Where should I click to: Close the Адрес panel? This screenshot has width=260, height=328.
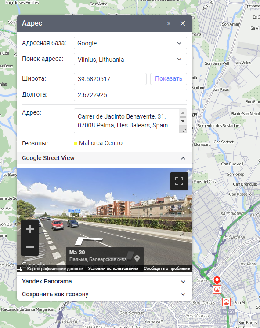(x=183, y=23)
